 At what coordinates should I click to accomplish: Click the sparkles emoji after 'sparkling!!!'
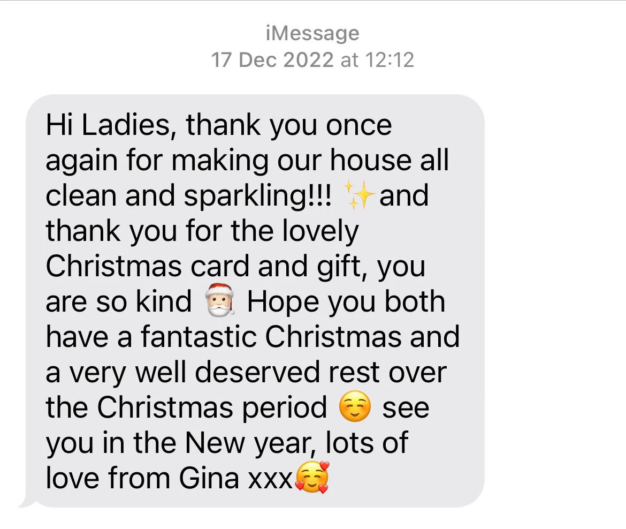358,195
